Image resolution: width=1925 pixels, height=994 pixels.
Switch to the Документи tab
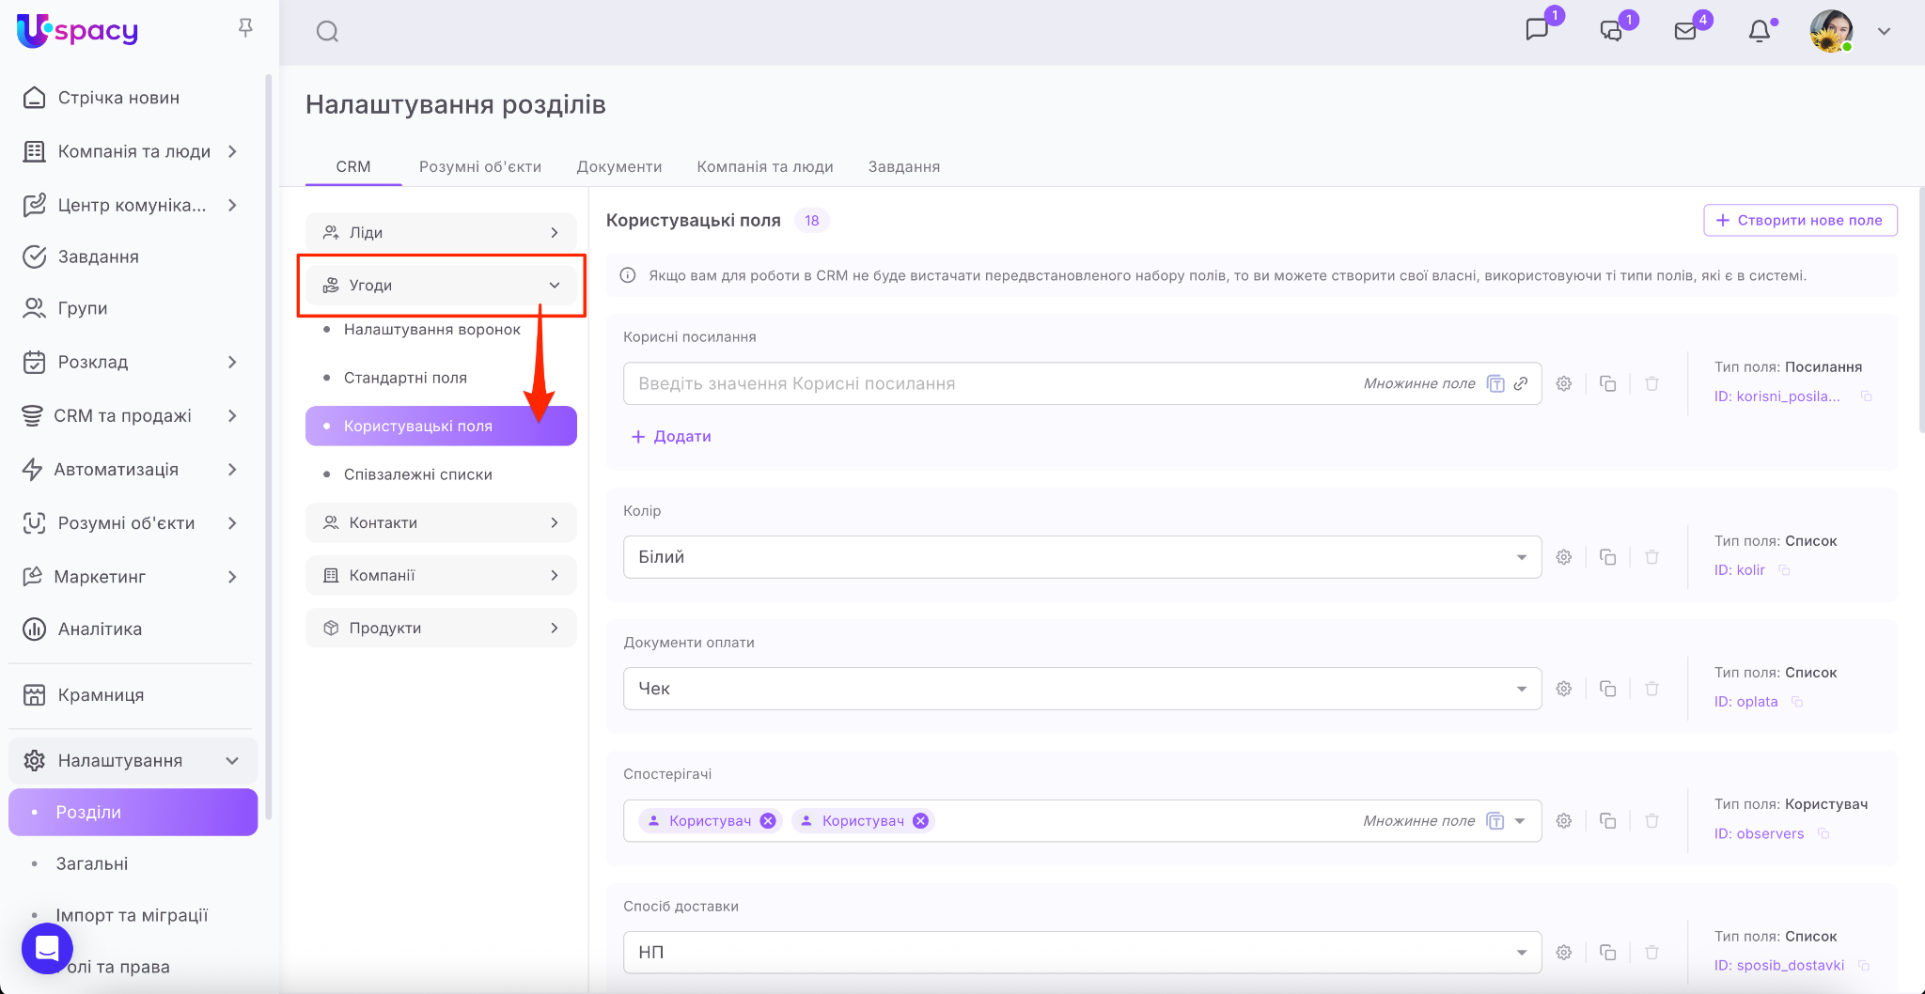[618, 166]
